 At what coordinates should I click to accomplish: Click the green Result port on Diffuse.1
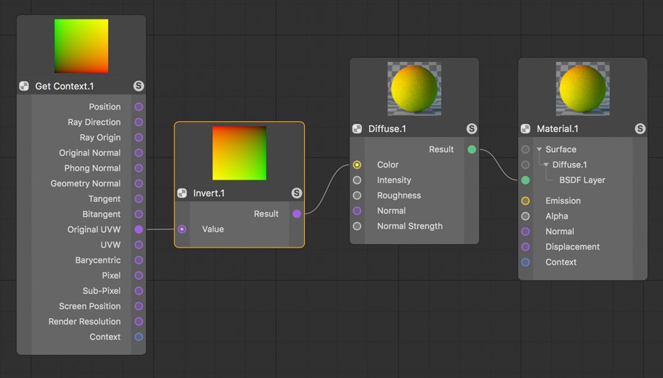tap(472, 149)
